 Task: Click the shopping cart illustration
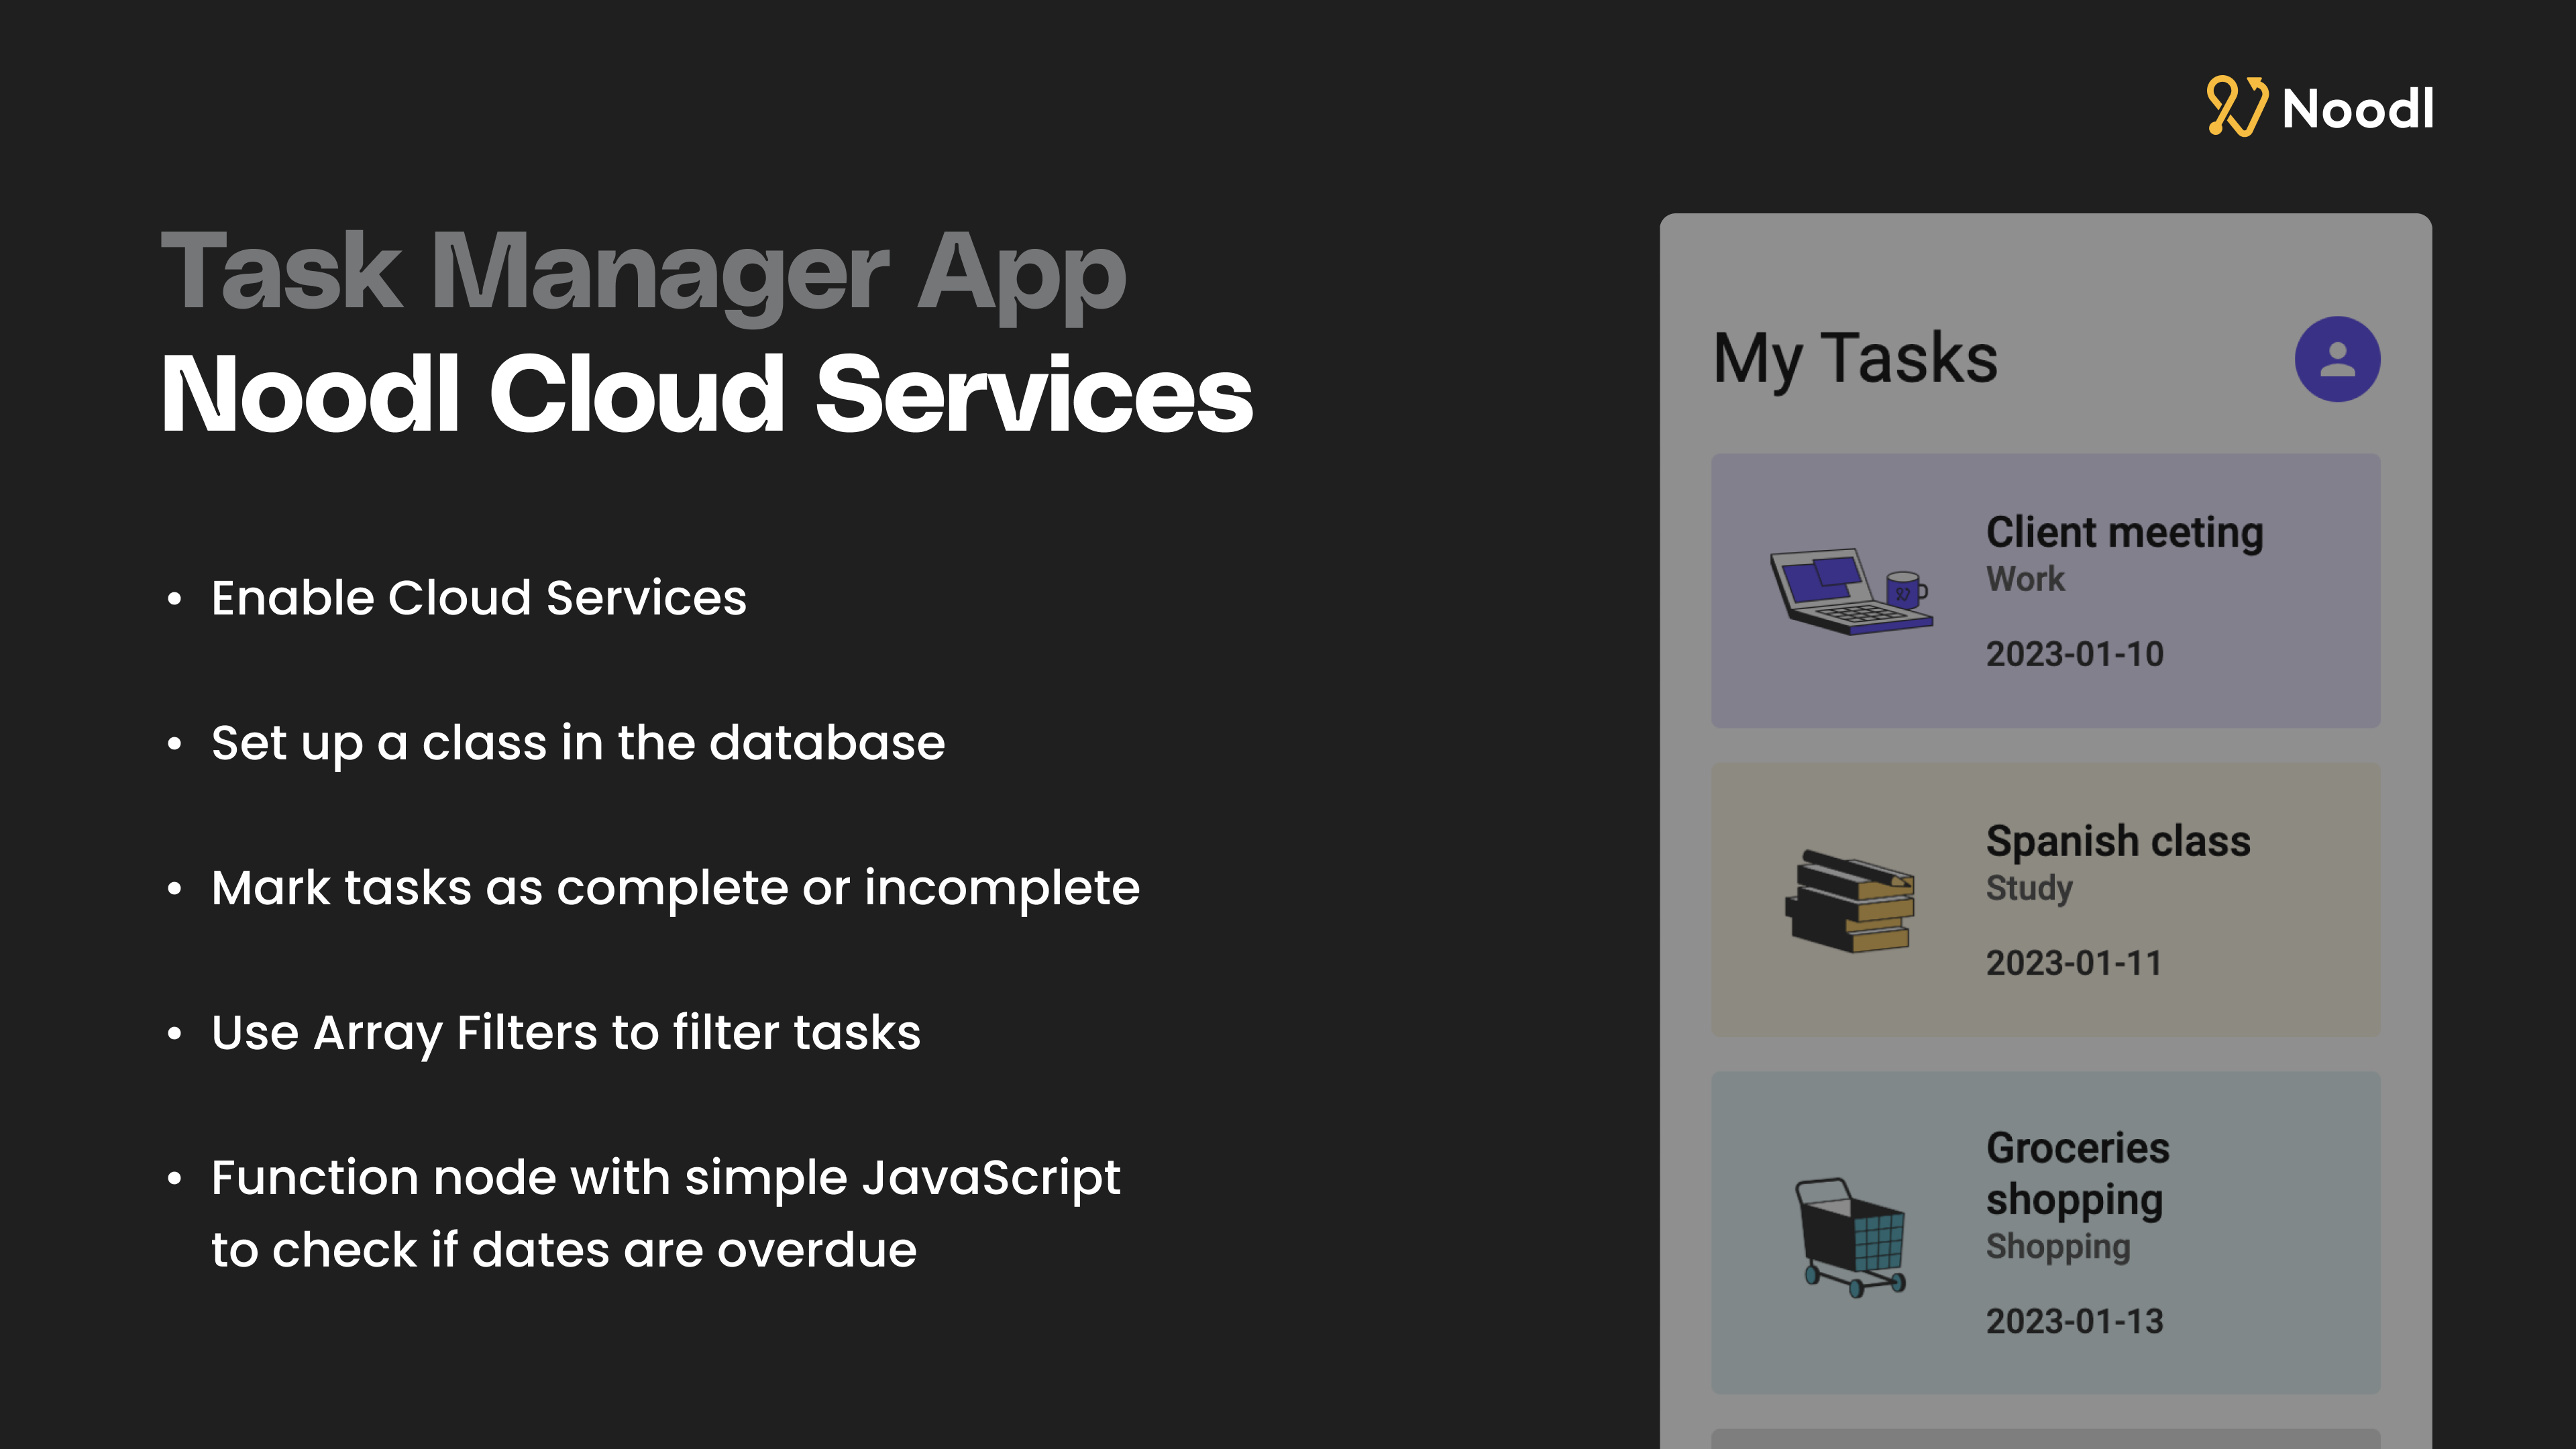(x=1852, y=1236)
